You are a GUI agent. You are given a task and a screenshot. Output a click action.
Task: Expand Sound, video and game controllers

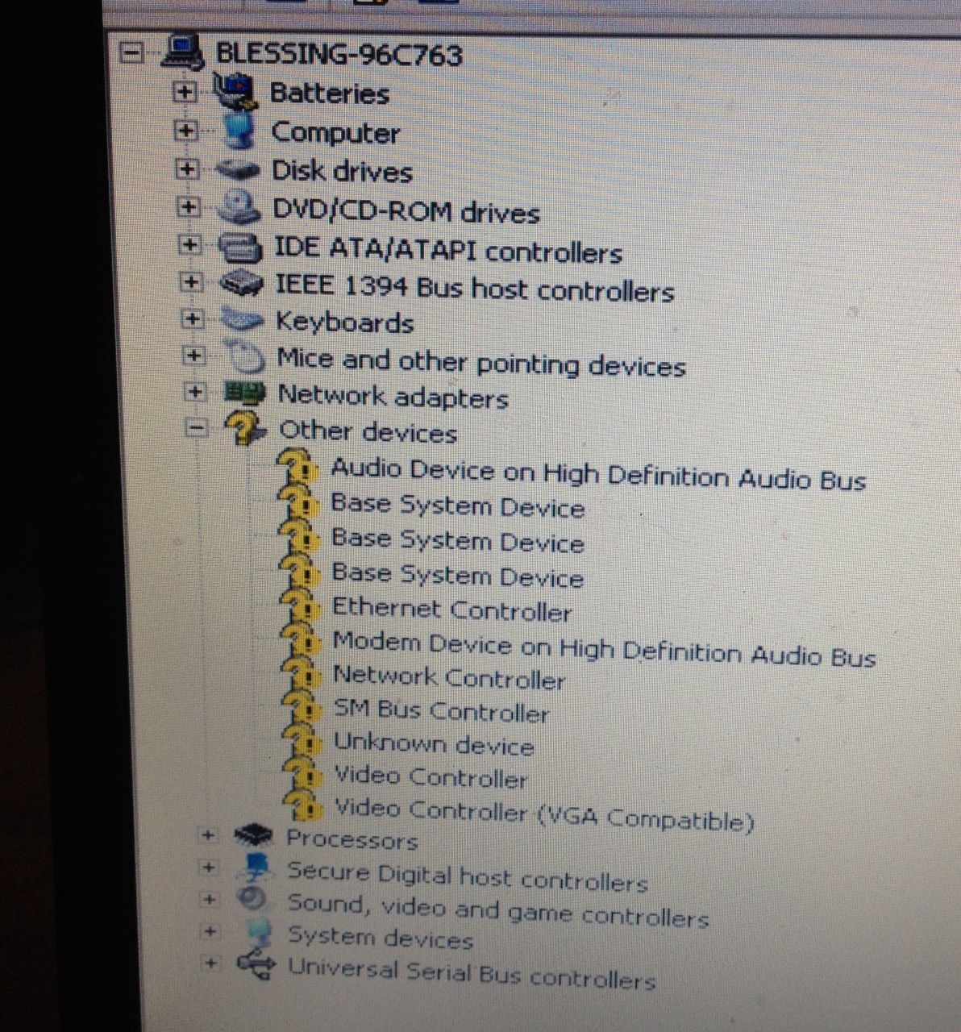tap(210, 900)
